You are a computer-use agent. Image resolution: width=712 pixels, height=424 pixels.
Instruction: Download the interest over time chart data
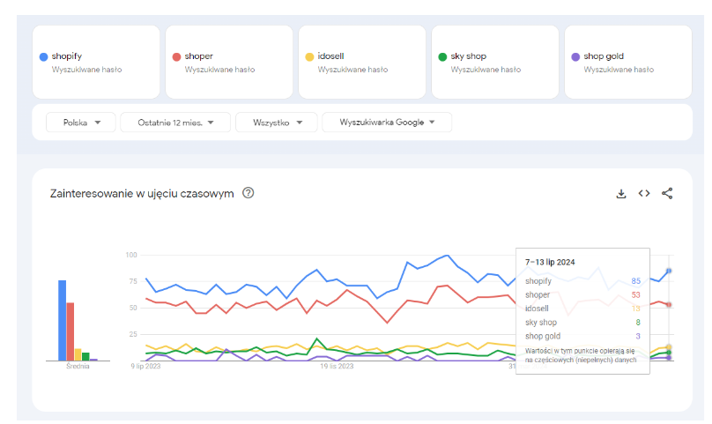(620, 194)
